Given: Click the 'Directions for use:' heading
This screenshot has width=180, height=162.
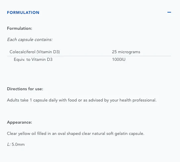Looking at the screenshot, I should pyautogui.click(x=25, y=89).
